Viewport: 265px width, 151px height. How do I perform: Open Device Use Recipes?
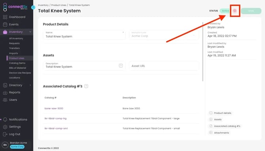[x=20, y=73]
